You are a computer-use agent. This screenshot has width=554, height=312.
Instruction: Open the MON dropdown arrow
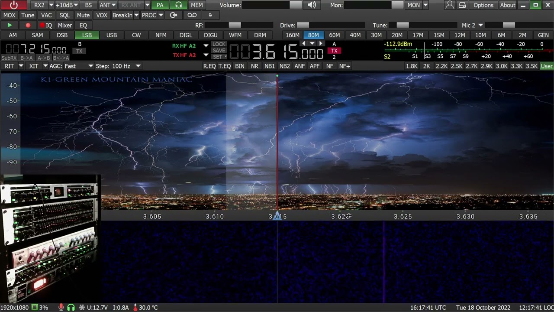click(x=425, y=5)
